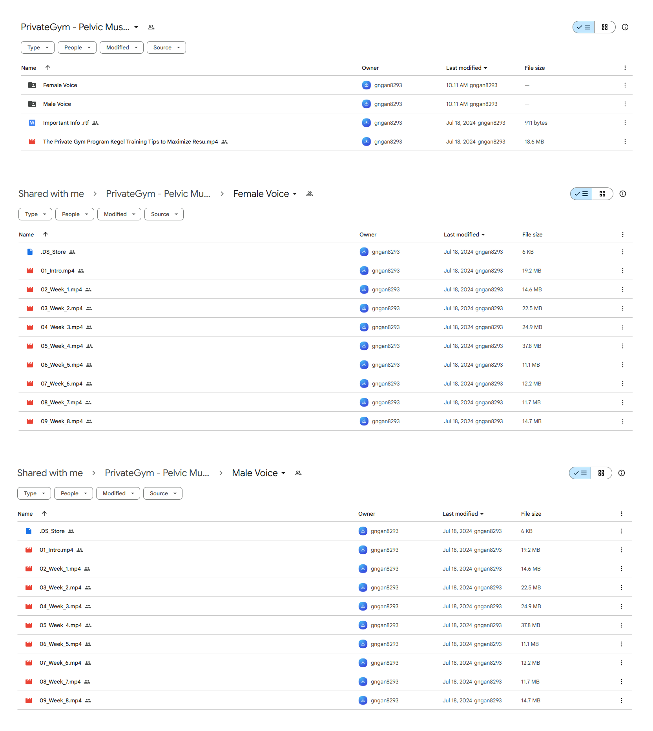Open more actions for Important Info .rtf

point(625,123)
